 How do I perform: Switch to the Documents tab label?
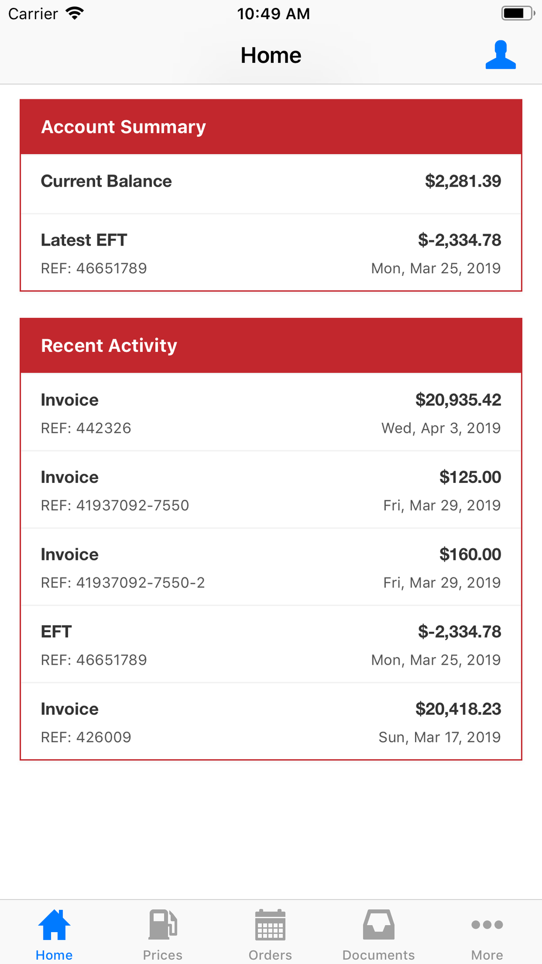378,955
